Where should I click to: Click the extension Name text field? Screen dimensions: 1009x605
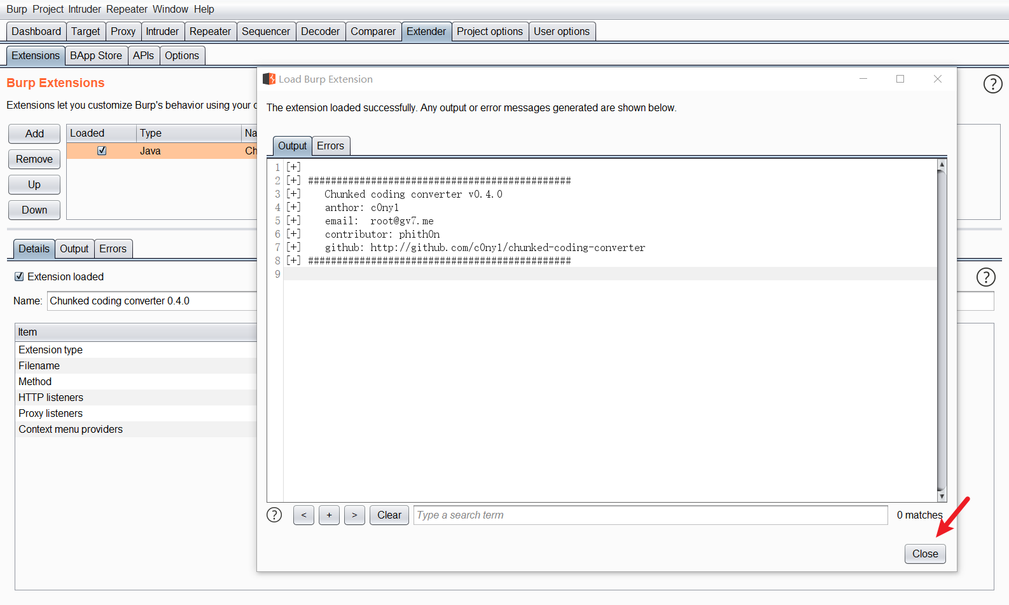point(151,301)
